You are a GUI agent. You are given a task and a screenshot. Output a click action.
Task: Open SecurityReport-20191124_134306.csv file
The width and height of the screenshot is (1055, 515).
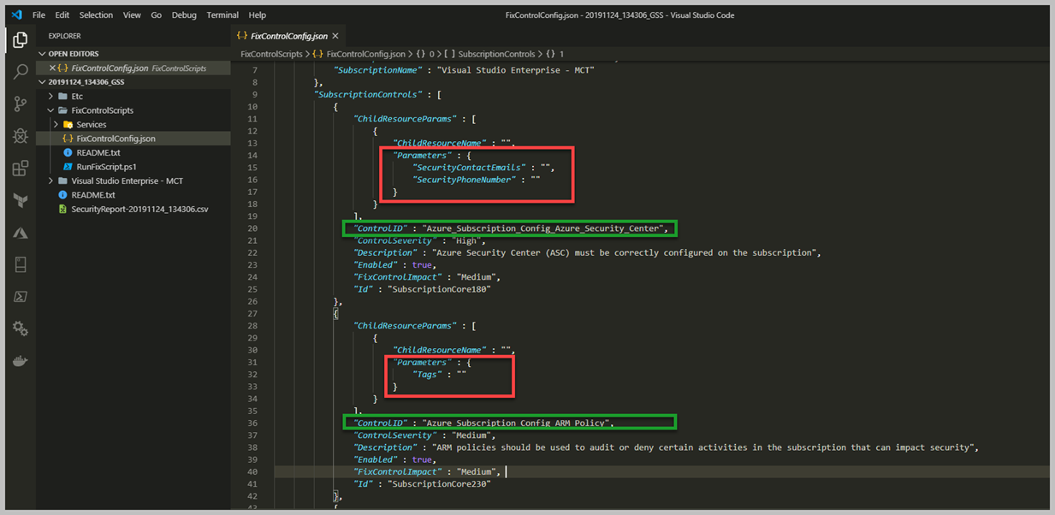[x=139, y=209]
